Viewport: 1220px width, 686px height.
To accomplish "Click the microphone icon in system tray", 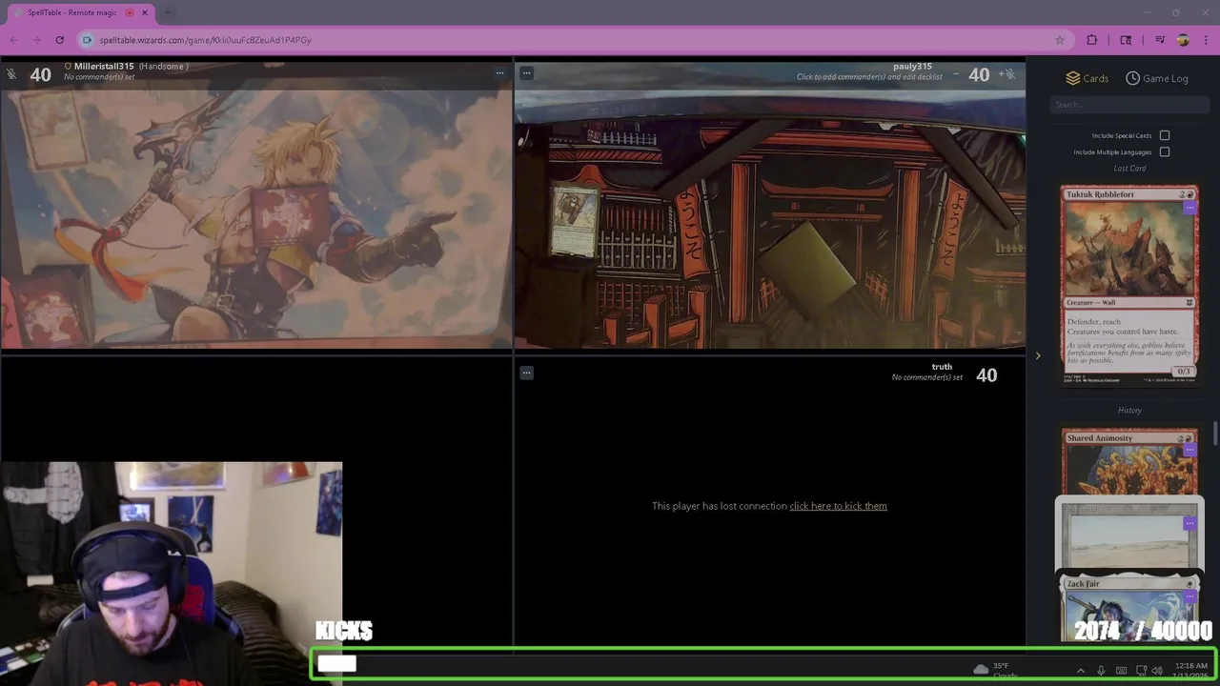I will [1101, 671].
